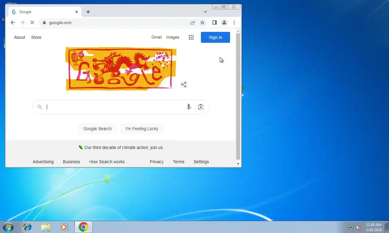The height and width of the screenshot is (233, 389).
Task: Click the page vertical scrollbar thumb
Action: click(238, 96)
